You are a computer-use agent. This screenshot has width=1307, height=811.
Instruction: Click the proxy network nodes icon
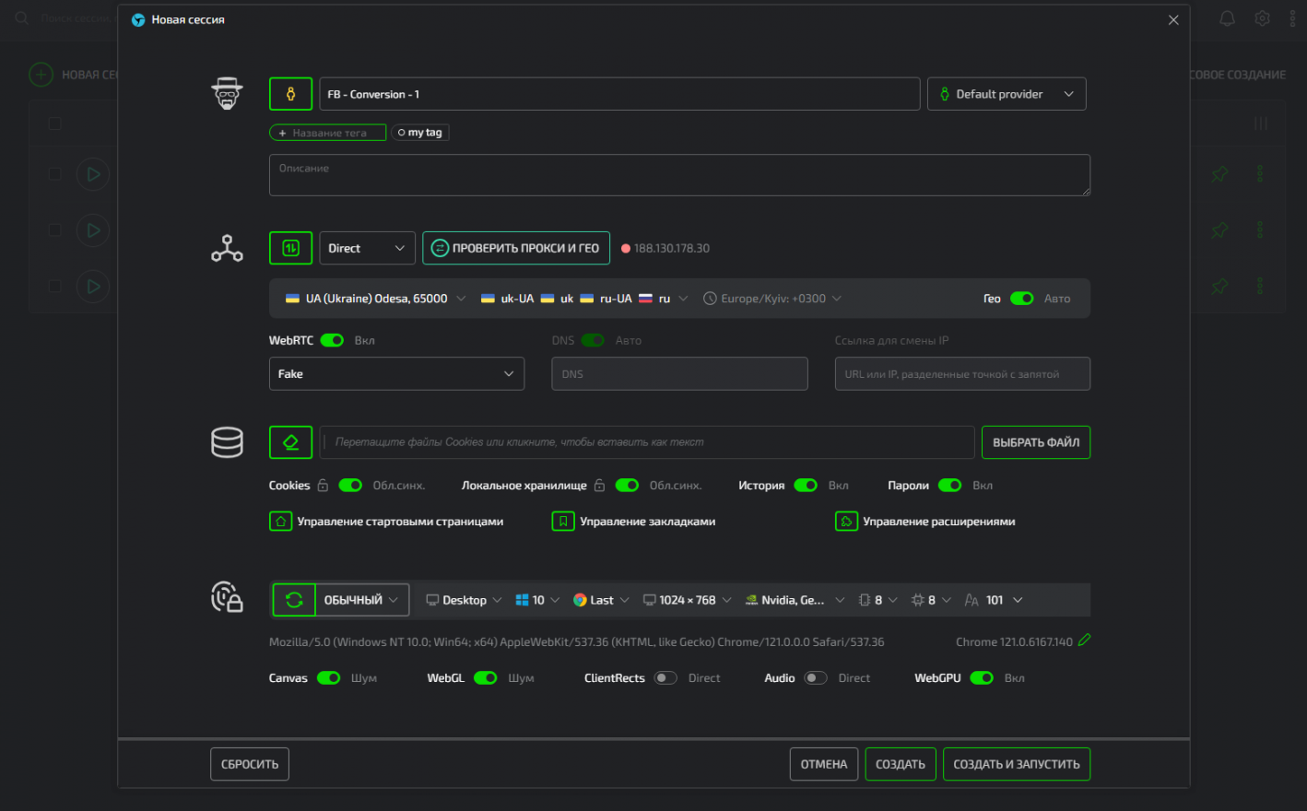pos(227,248)
